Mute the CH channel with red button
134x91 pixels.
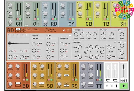click(18, 19)
